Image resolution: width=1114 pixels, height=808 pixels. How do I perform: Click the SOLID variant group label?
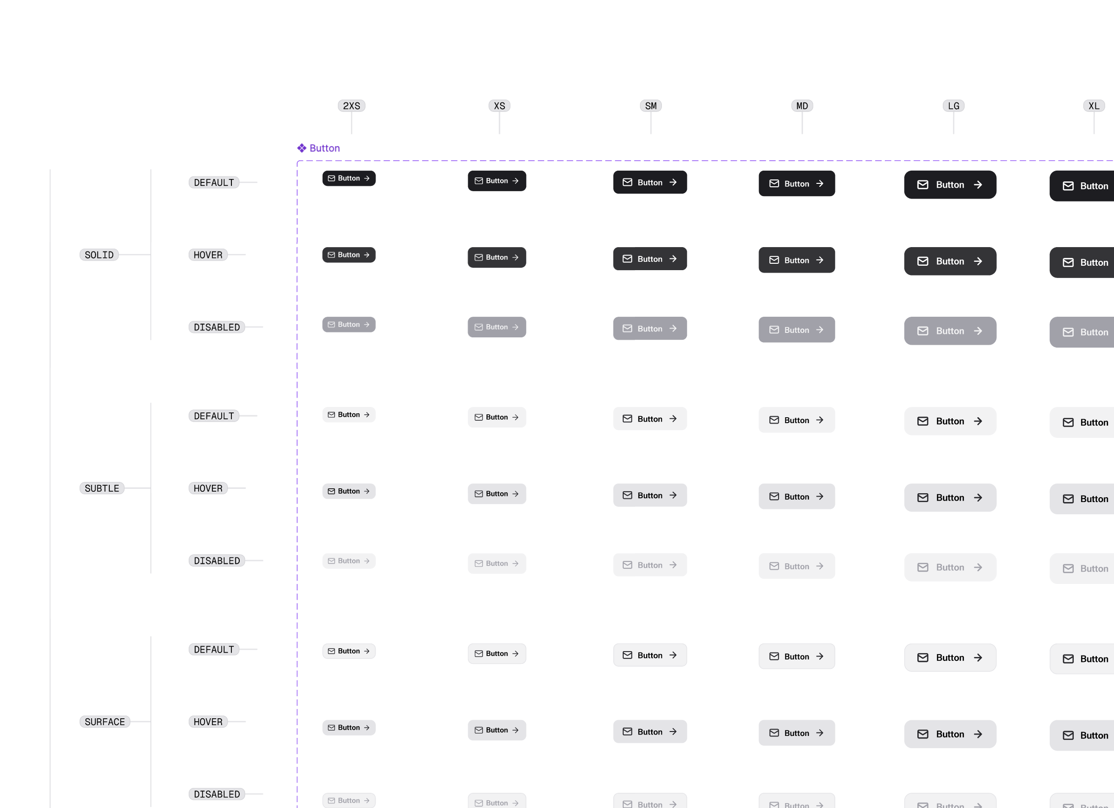point(99,254)
